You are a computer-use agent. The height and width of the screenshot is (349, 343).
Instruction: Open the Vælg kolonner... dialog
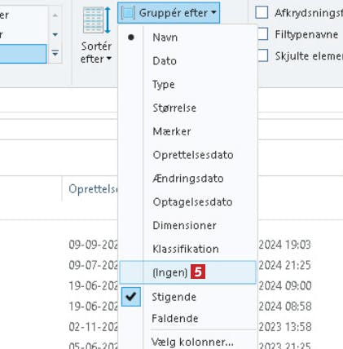click(x=192, y=342)
